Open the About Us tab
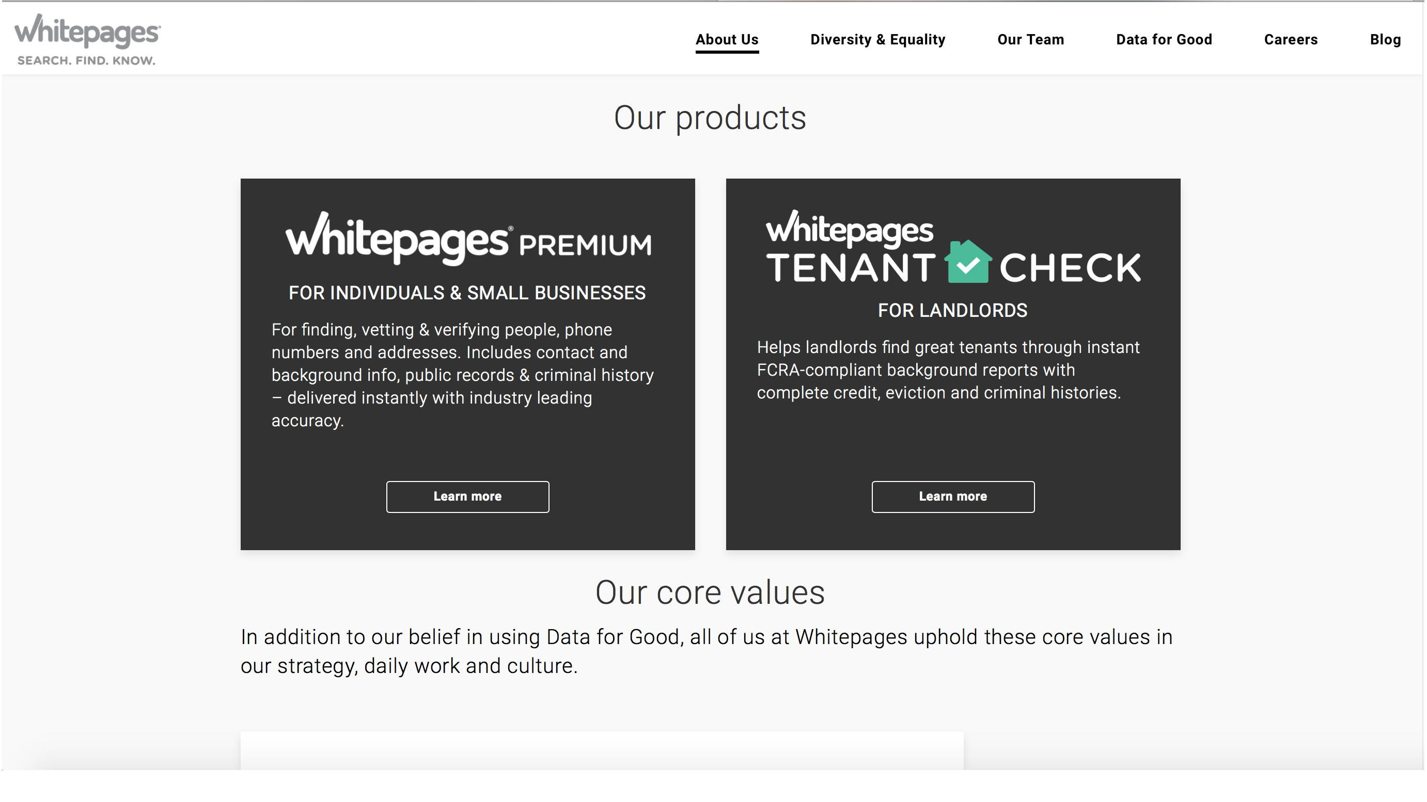The width and height of the screenshot is (1427, 802). coord(727,39)
